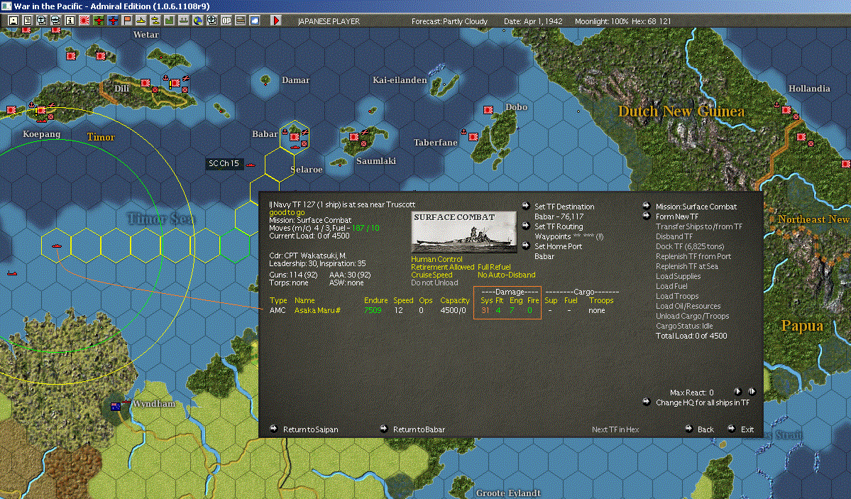Viewport: 851px width, 499px height.
Task: Click the arrow next to Mission: Surface Combat
Action: click(647, 206)
